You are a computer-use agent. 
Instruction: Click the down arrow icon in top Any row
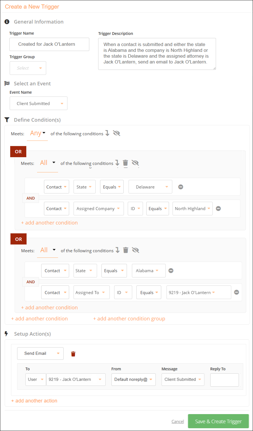[x=107, y=133]
